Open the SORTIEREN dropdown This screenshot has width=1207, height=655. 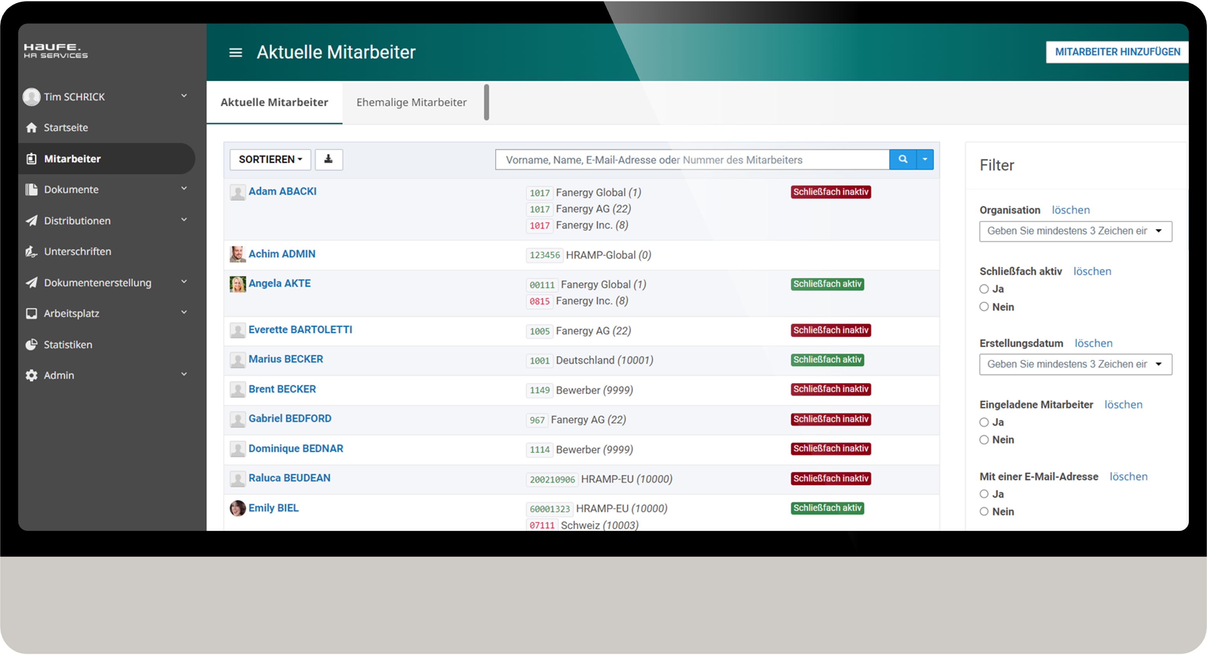click(x=270, y=160)
